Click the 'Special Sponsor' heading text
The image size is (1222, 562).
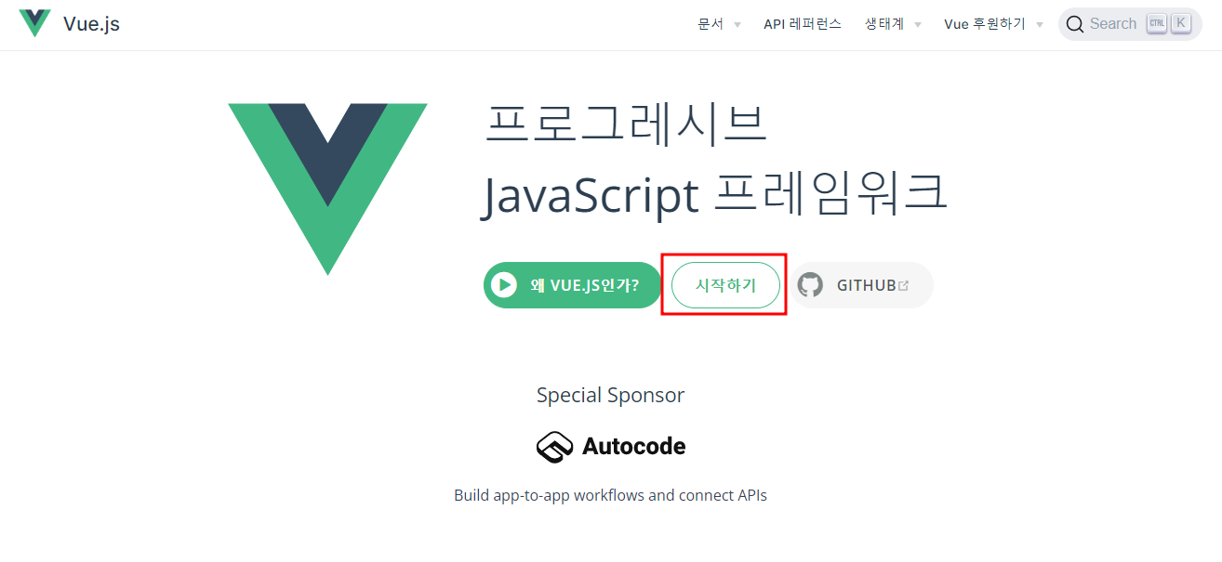(610, 395)
